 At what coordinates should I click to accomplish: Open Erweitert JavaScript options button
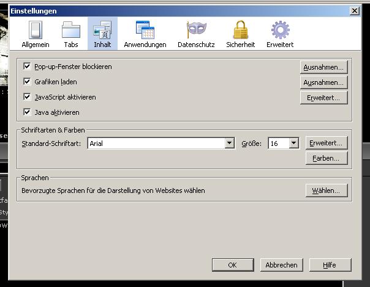(323, 98)
